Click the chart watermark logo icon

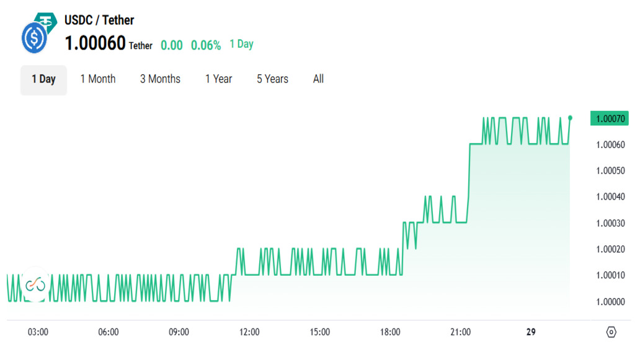(x=35, y=285)
